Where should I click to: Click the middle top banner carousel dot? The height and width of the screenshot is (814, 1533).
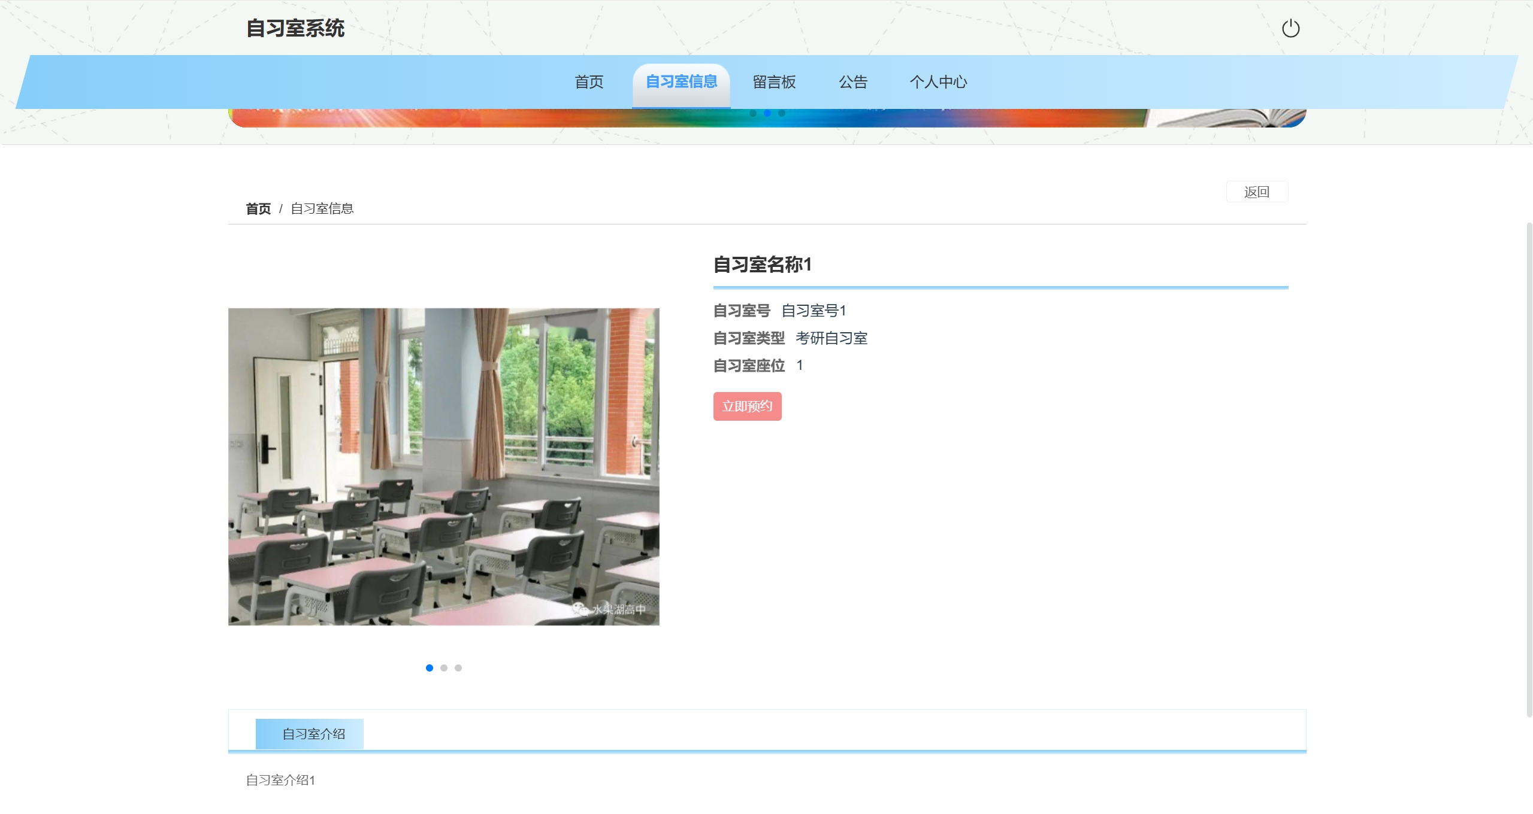767,113
